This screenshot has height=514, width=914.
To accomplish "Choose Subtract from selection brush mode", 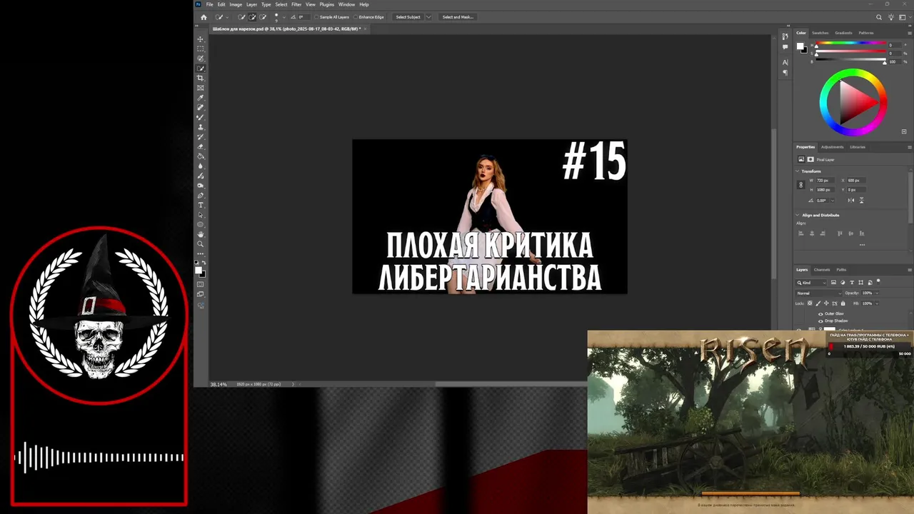I will coord(263,17).
